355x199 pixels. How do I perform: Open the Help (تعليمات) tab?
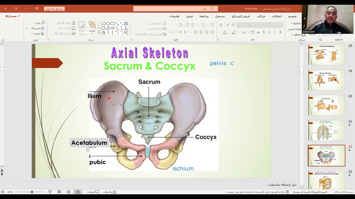[x=174, y=16]
